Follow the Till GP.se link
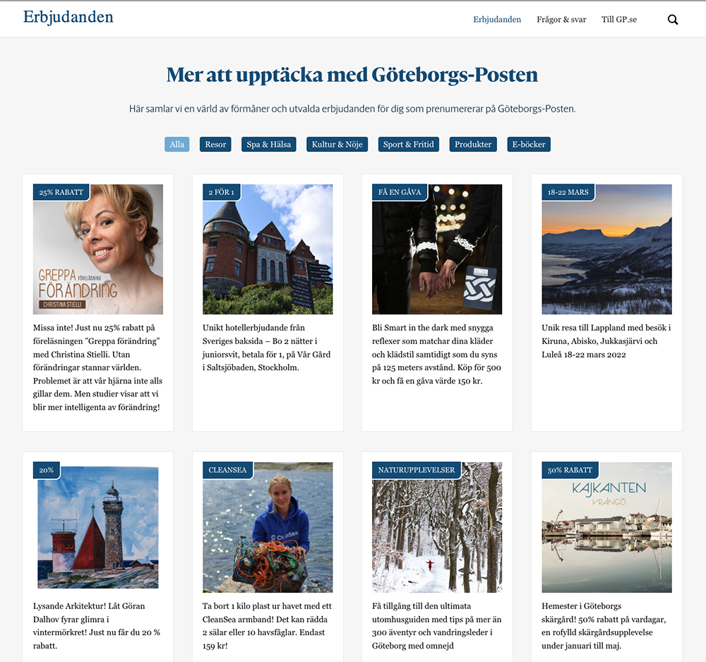Viewport: 706px width, 662px height. [x=619, y=19]
